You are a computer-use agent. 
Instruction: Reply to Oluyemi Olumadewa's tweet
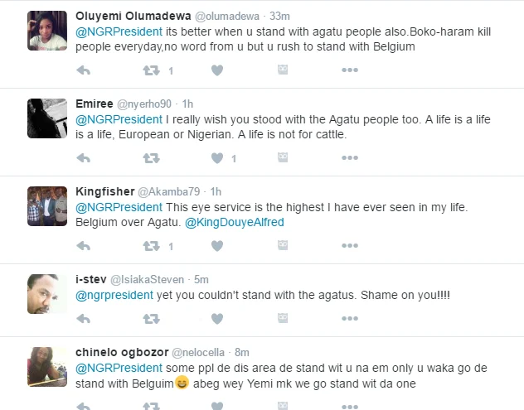pos(83,71)
